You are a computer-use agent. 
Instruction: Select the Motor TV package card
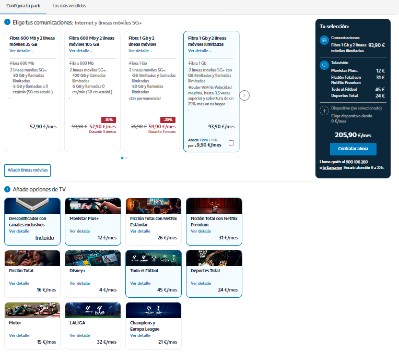click(x=32, y=325)
